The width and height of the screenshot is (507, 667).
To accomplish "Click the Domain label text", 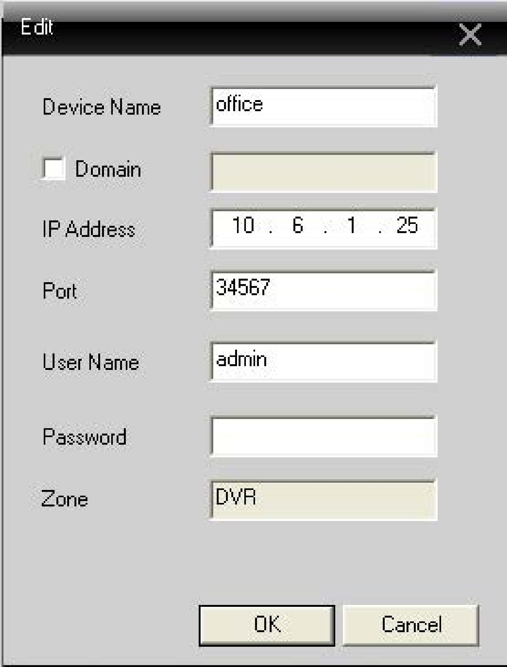I will tap(108, 169).
